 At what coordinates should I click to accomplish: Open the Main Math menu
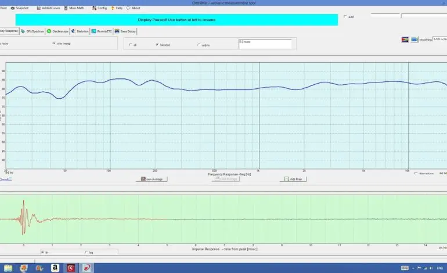pos(74,8)
